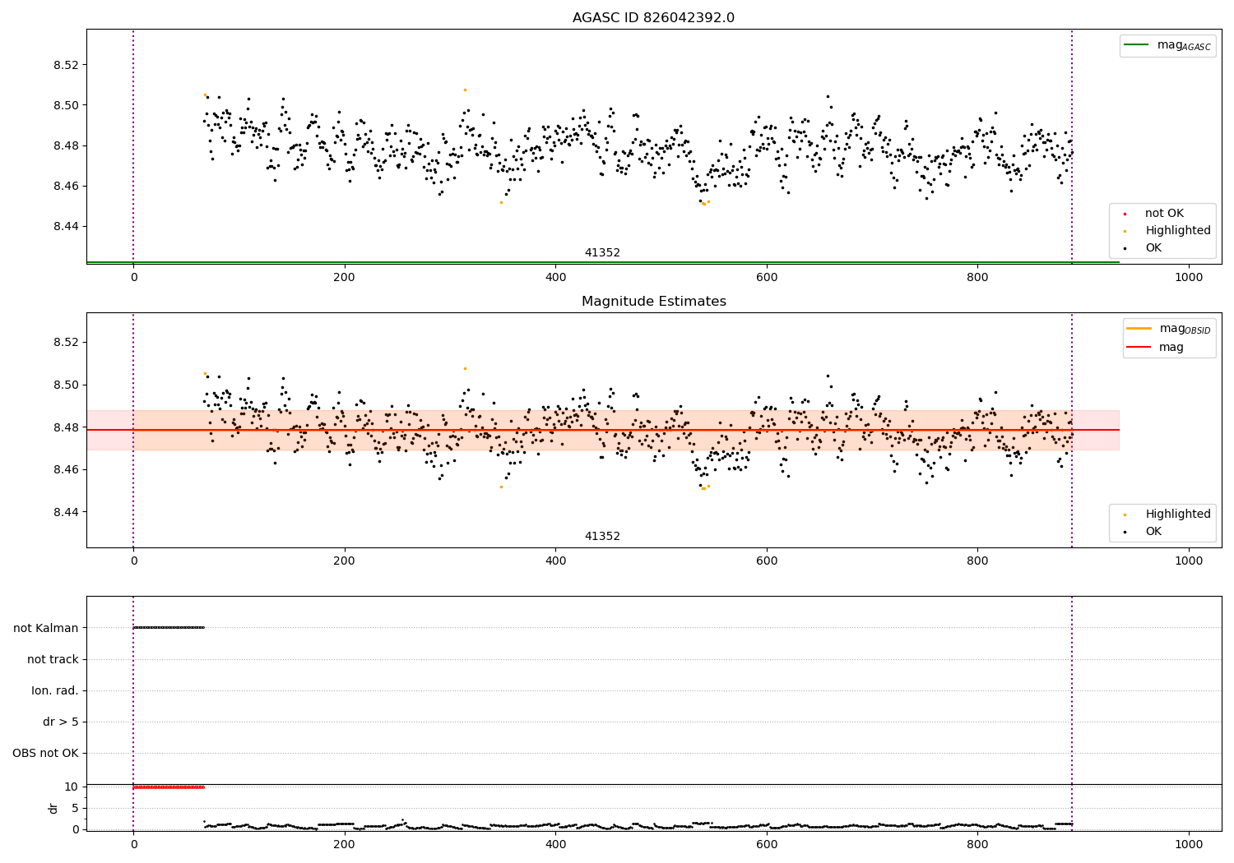Screen dimensions: 1234x863
Task: Select the 'OBS not OK' row label
Action: (45, 753)
